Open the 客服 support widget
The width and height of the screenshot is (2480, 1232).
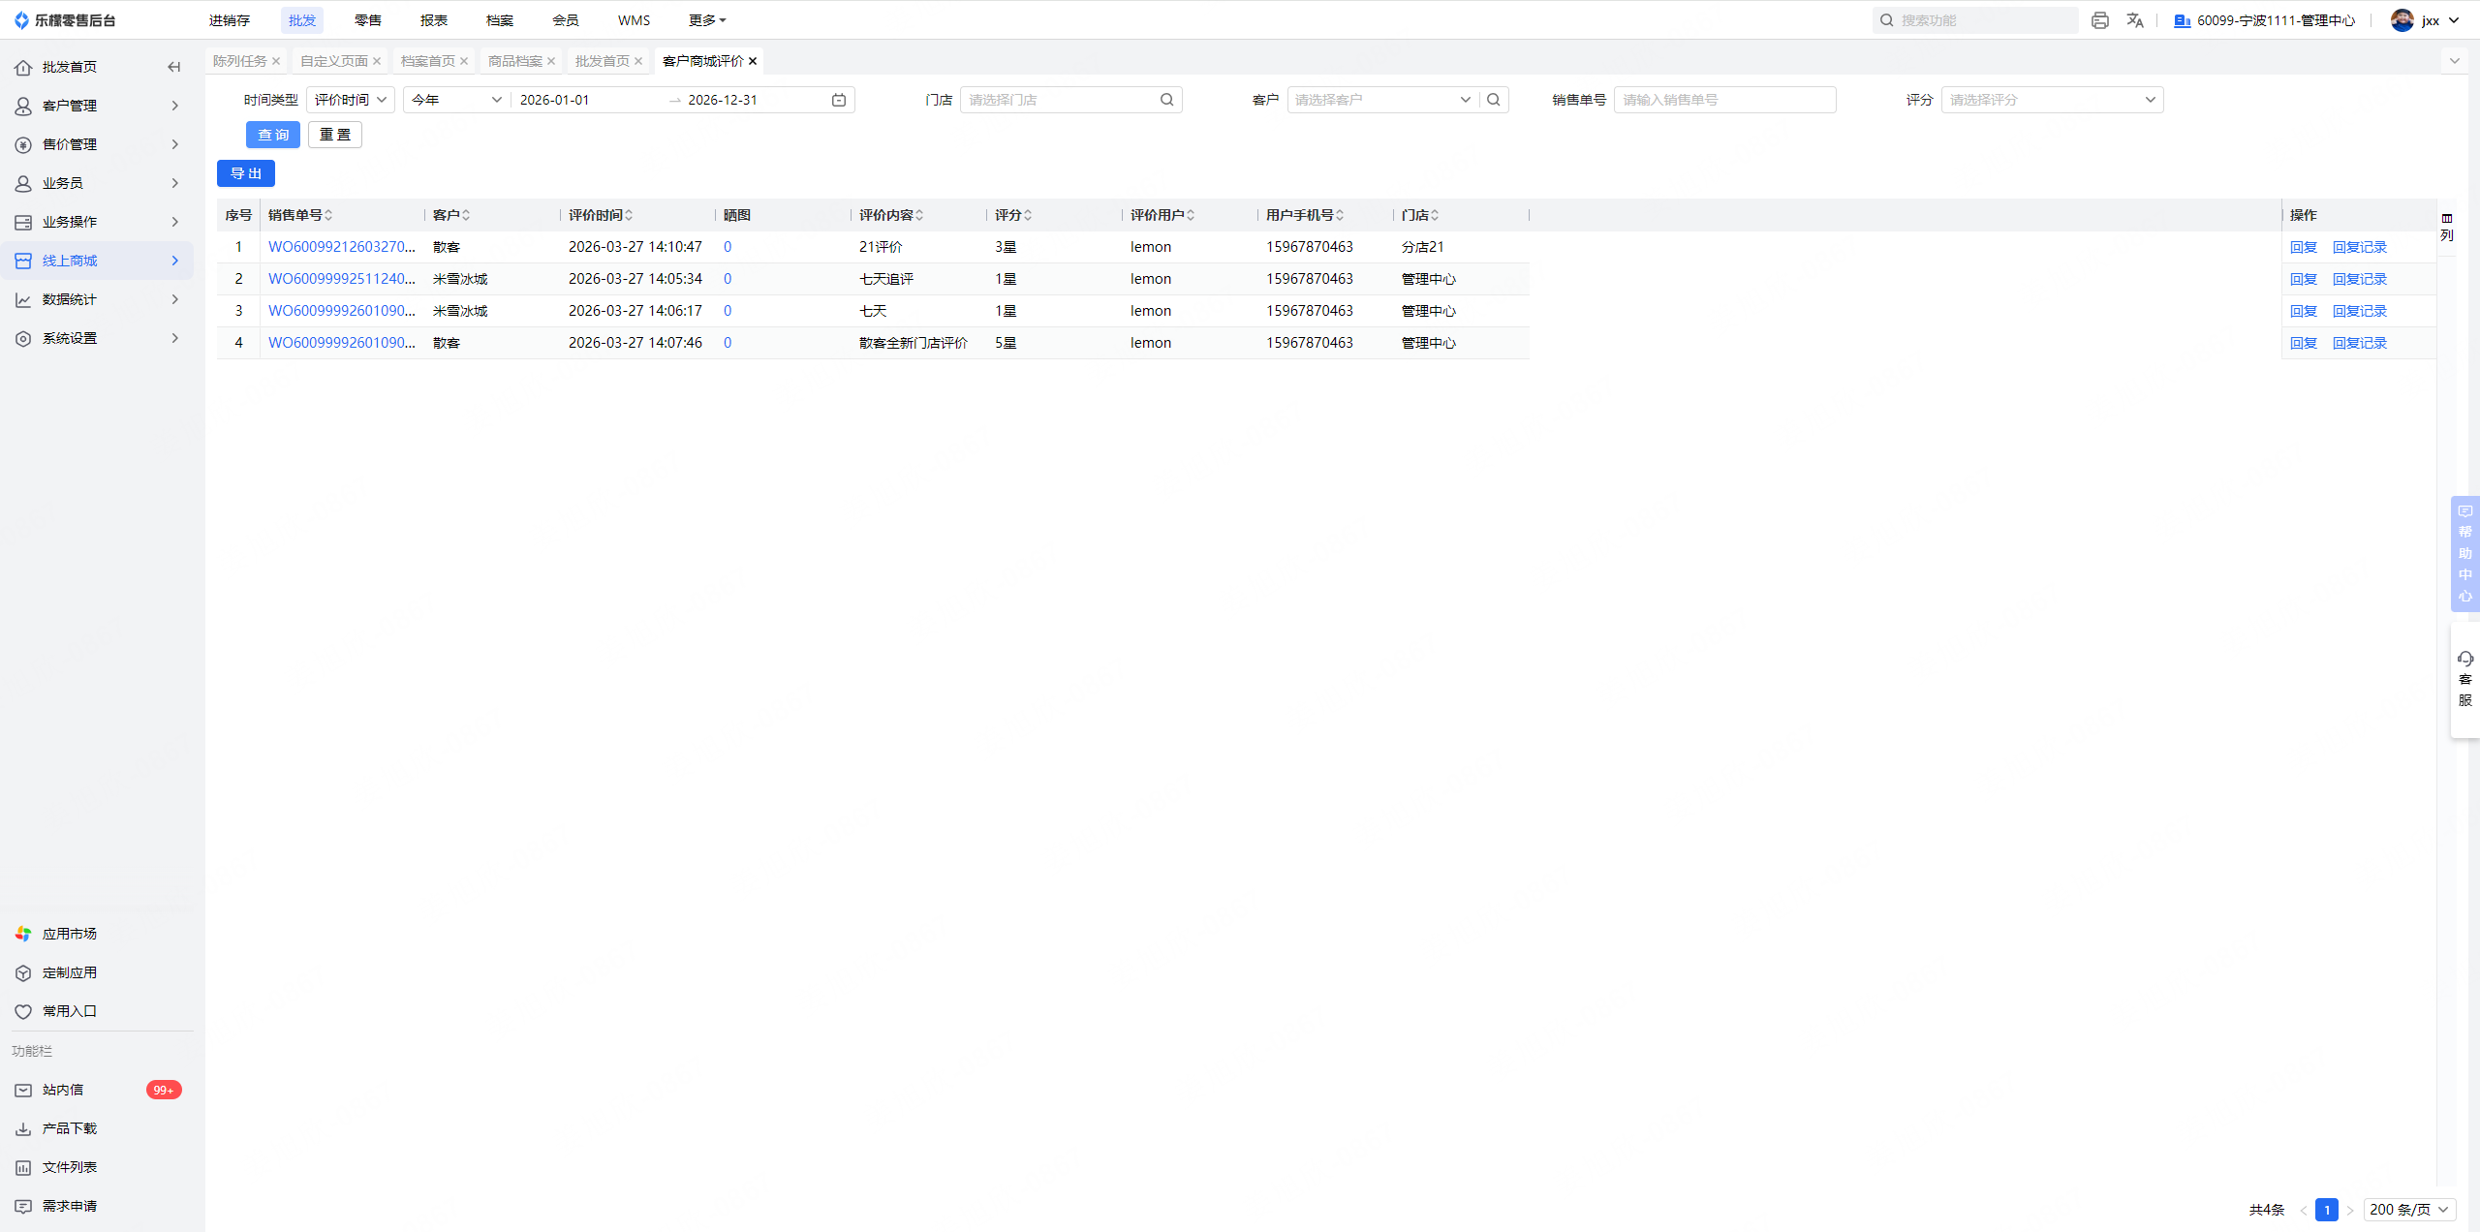tap(2465, 679)
